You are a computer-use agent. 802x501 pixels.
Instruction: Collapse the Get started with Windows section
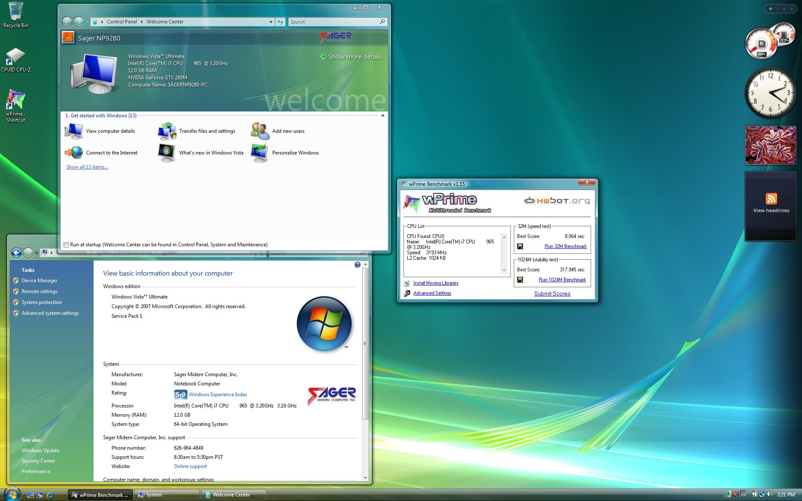[x=383, y=116]
